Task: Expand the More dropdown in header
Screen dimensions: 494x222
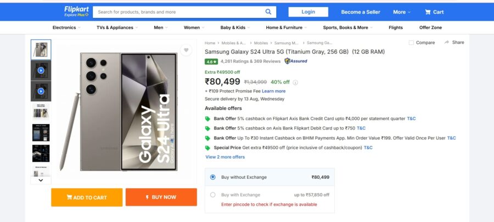Action: [x=401, y=12]
